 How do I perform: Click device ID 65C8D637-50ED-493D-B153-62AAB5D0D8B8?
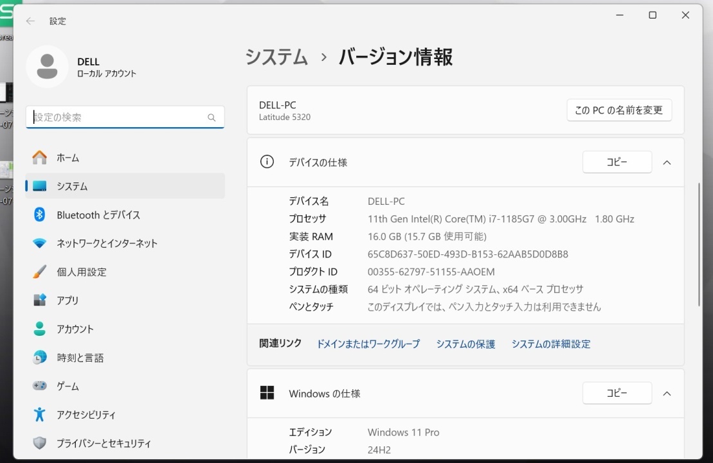[468, 254]
